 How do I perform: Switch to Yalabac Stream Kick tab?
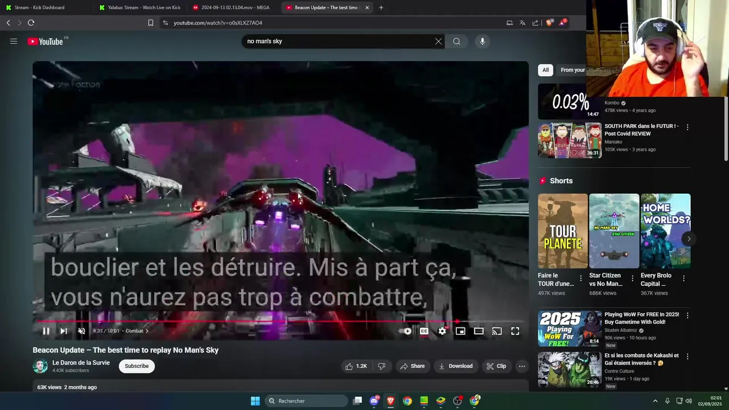140,7
